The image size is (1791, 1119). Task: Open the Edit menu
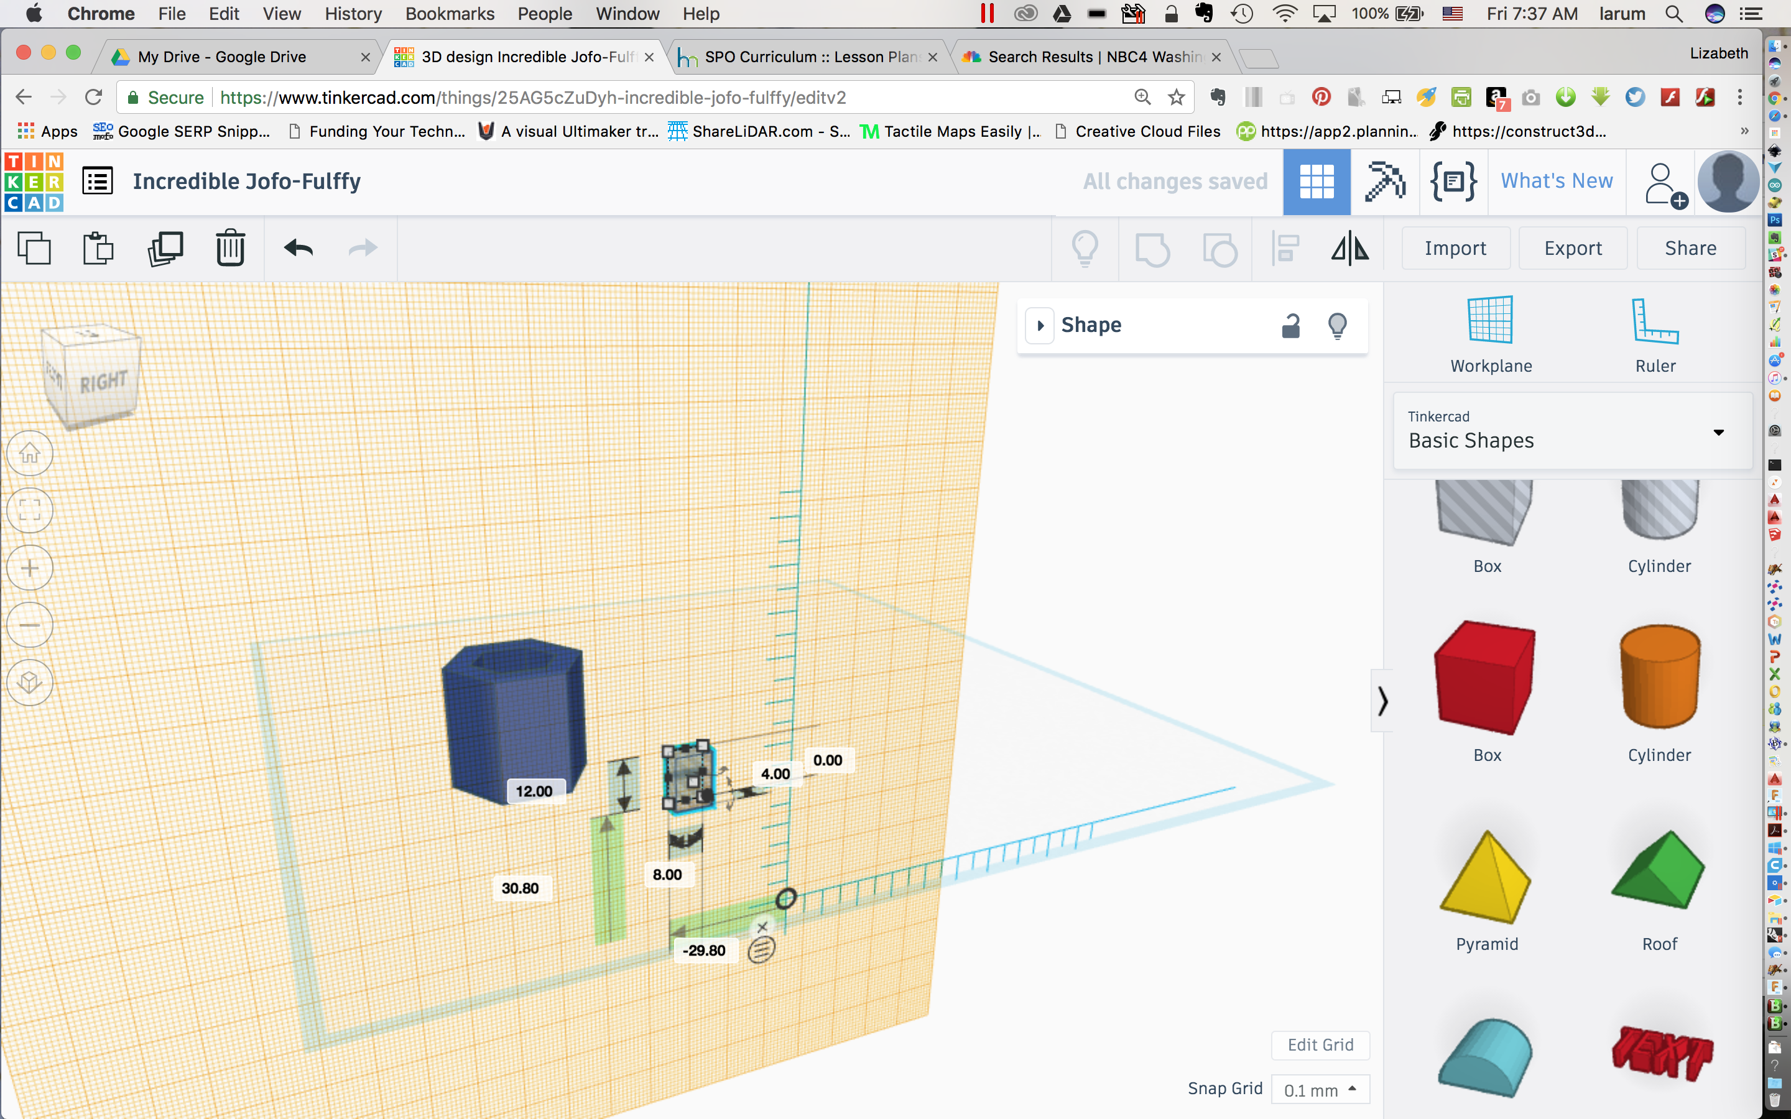[223, 13]
